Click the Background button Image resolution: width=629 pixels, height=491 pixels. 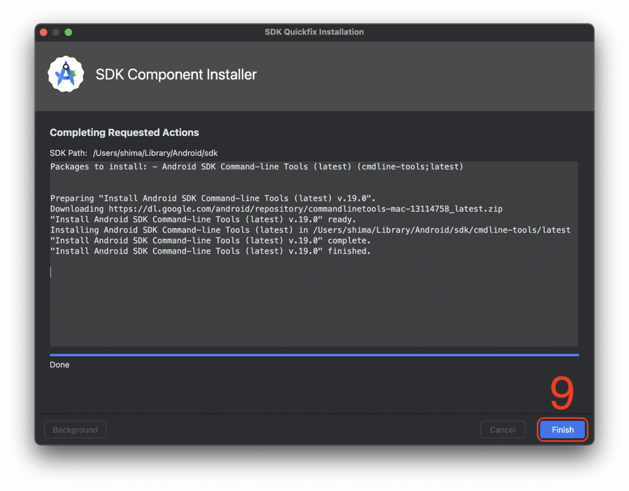75,430
